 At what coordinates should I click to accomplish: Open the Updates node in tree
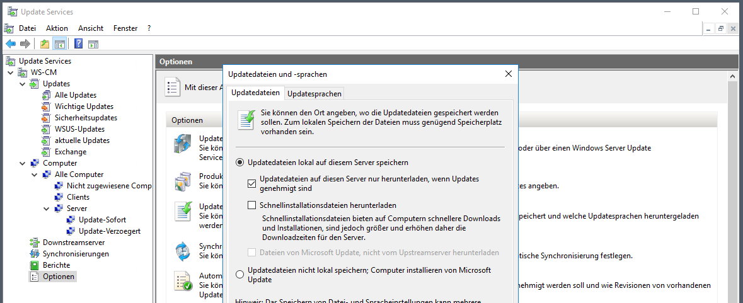(x=56, y=84)
